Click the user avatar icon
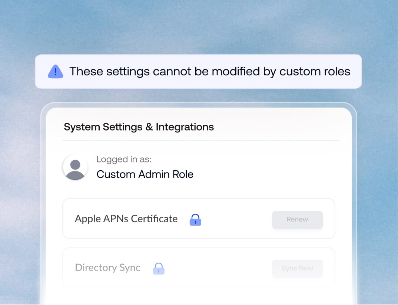This screenshot has height=305, width=398. point(75,167)
